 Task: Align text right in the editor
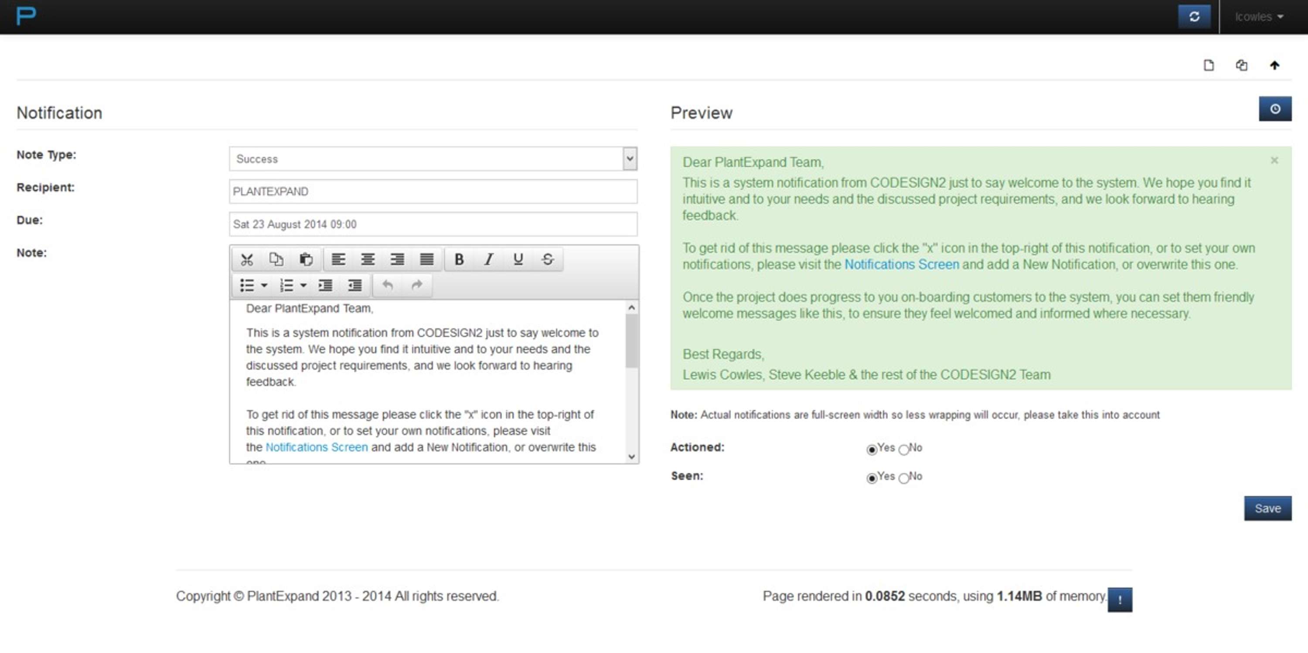click(397, 259)
